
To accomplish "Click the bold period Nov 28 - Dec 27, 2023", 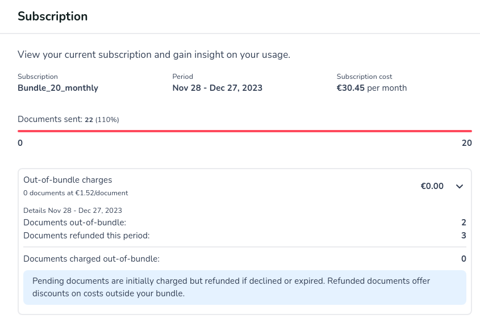I will tap(218, 88).
